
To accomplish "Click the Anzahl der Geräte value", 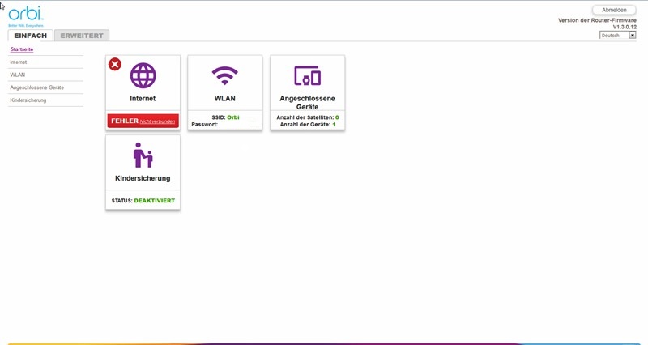I will (334, 125).
